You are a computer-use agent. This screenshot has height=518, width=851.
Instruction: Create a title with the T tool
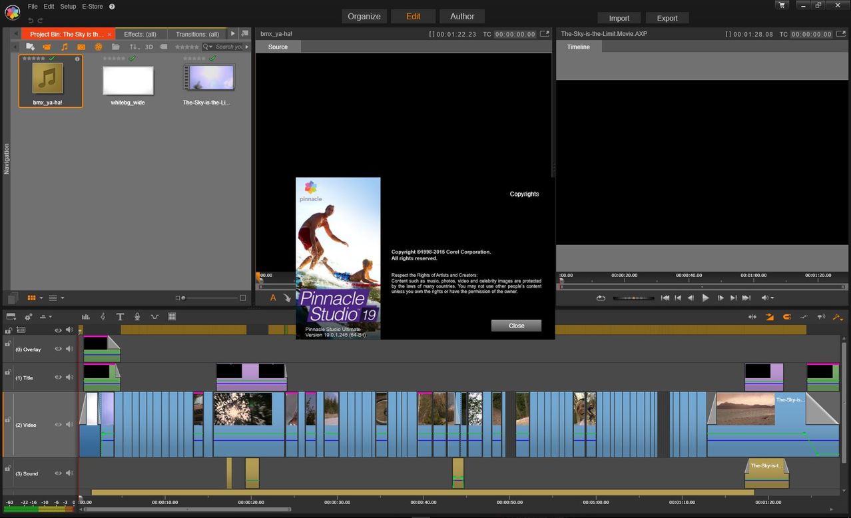pyautogui.click(x=120, y=317)
